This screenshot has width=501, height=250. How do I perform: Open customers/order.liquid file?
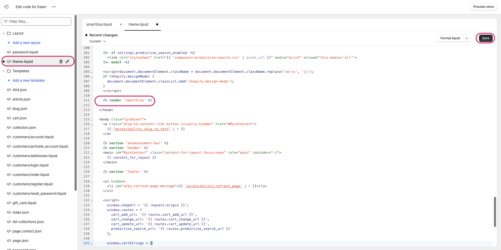pos(31,175)
